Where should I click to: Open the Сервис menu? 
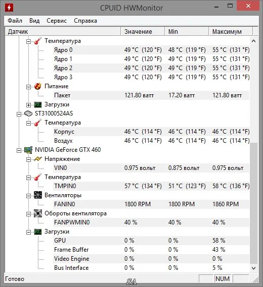point(57,21)
